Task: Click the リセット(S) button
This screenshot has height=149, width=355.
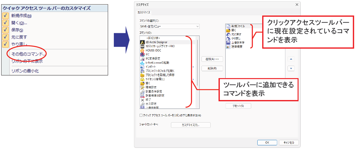Action: coord(238,106)
